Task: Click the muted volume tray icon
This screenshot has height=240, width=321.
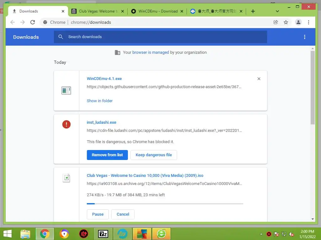Action: tap(291, 234)
